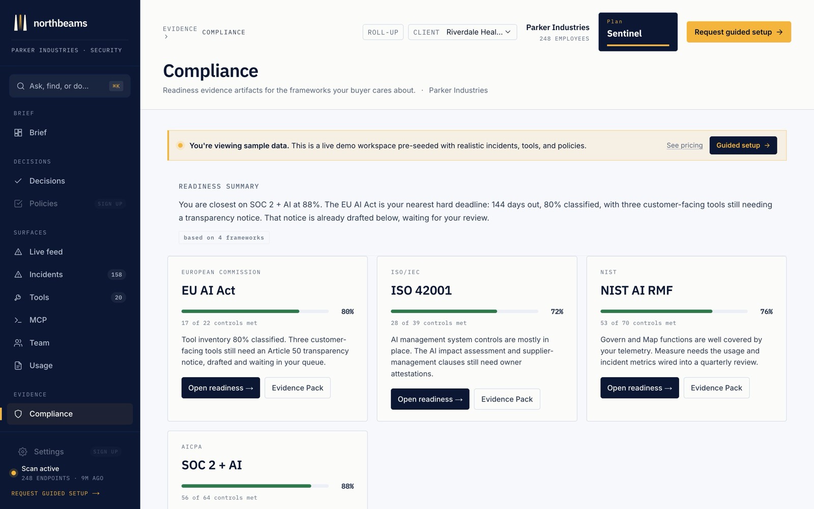Image resolution: width=814 pixels, height=509 pixels.
Task: Click the Settings Sign Up tag
Action: (x=105, y=452)
